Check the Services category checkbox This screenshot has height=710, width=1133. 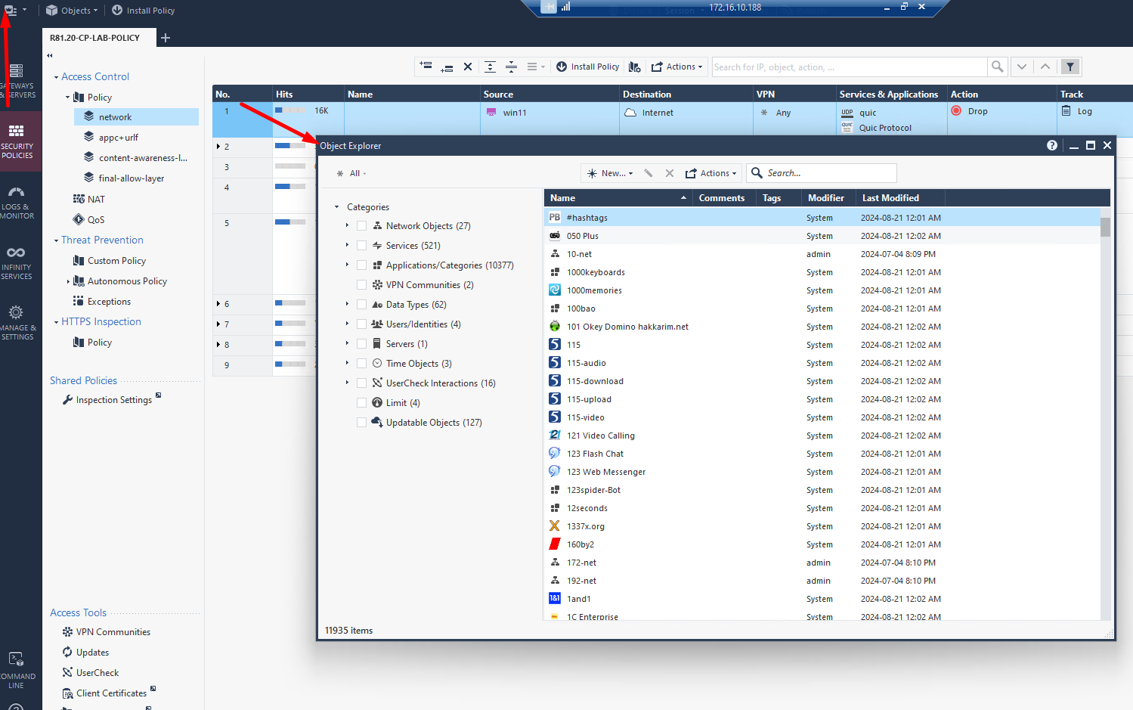[x=361, y=246]
